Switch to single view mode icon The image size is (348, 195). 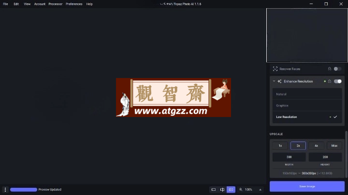tap(214, 190)
